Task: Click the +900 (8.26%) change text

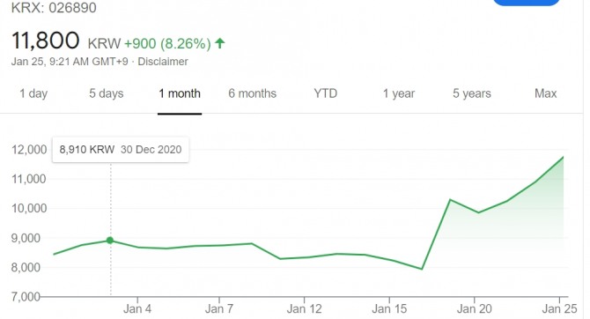Action: 167,44
